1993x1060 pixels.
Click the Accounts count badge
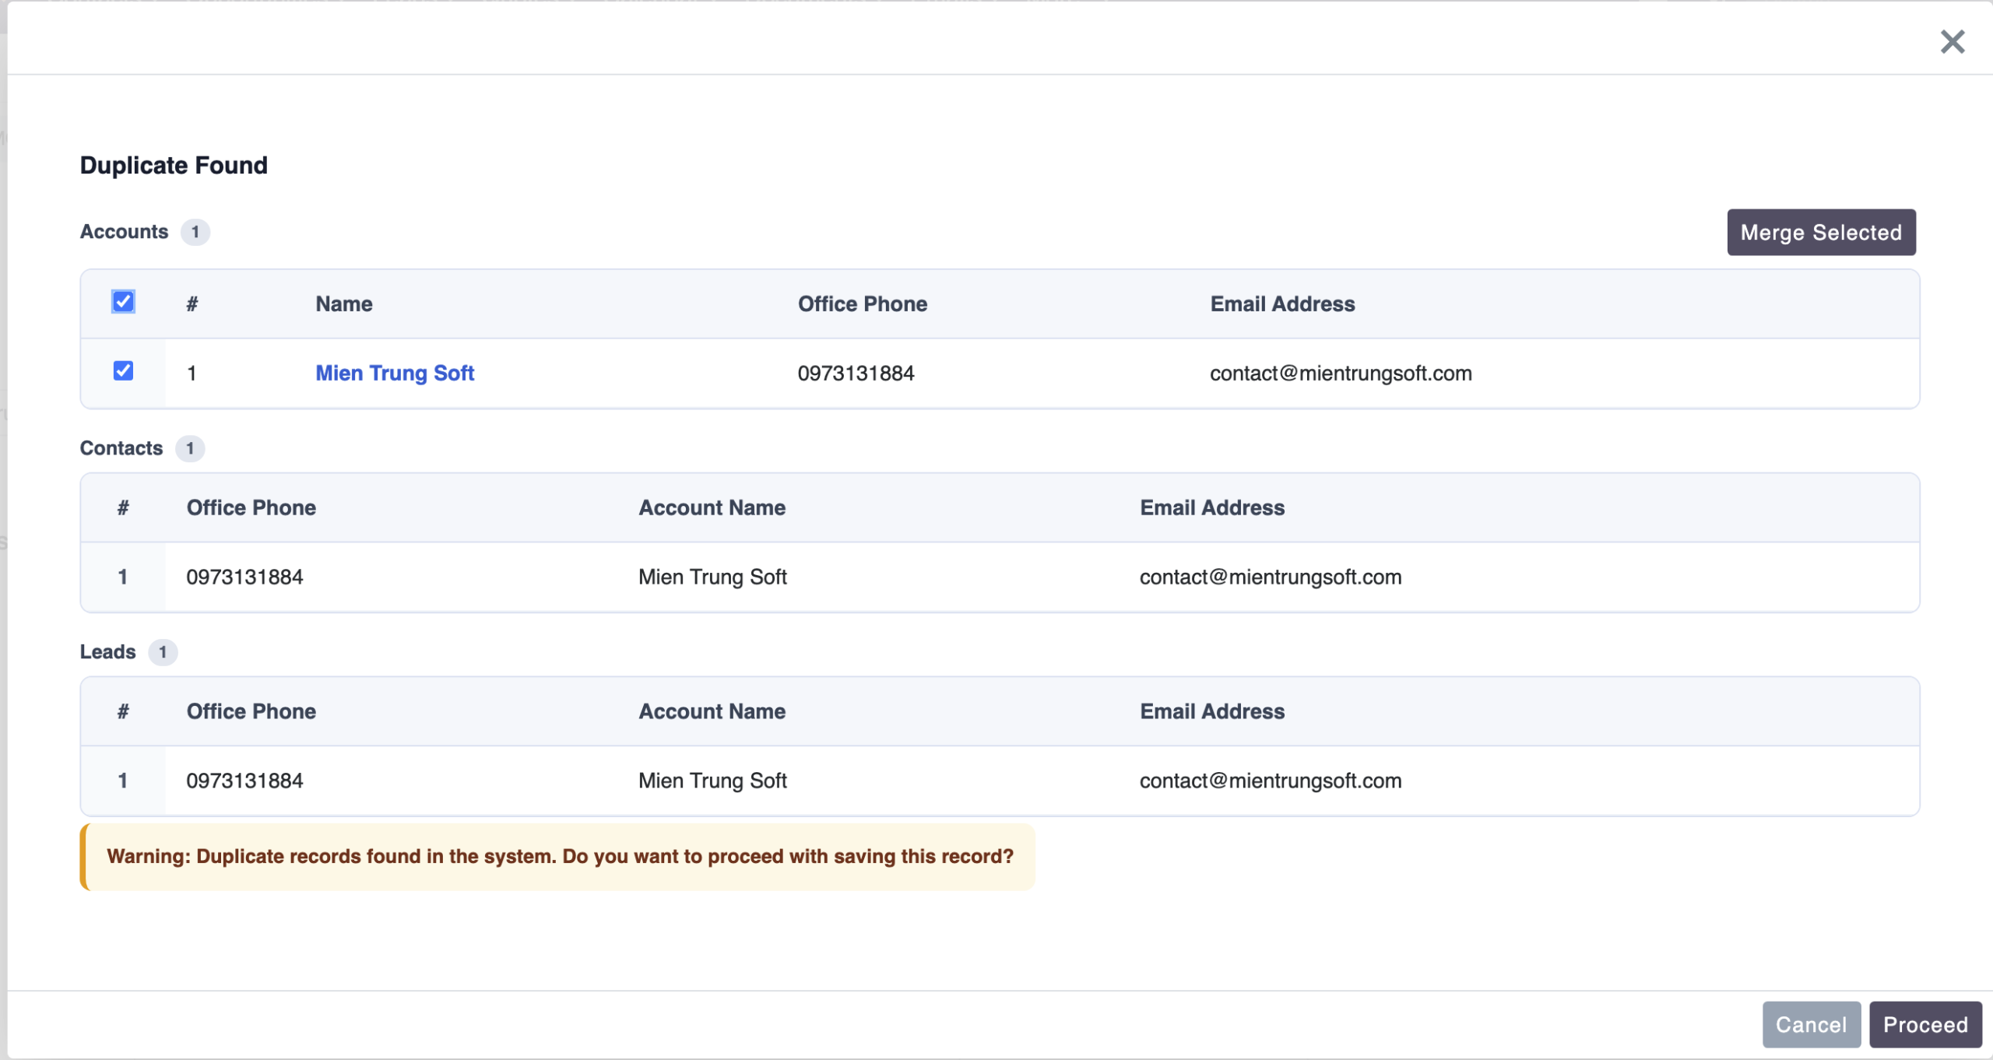click(x=195, y=232)
